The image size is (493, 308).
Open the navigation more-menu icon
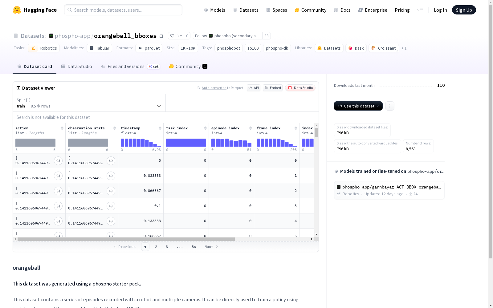(420, 10)
